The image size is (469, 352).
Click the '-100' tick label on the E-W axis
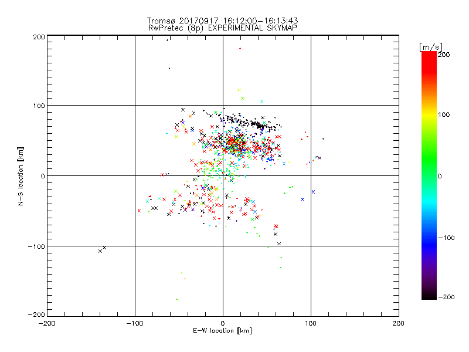(135, 323)
